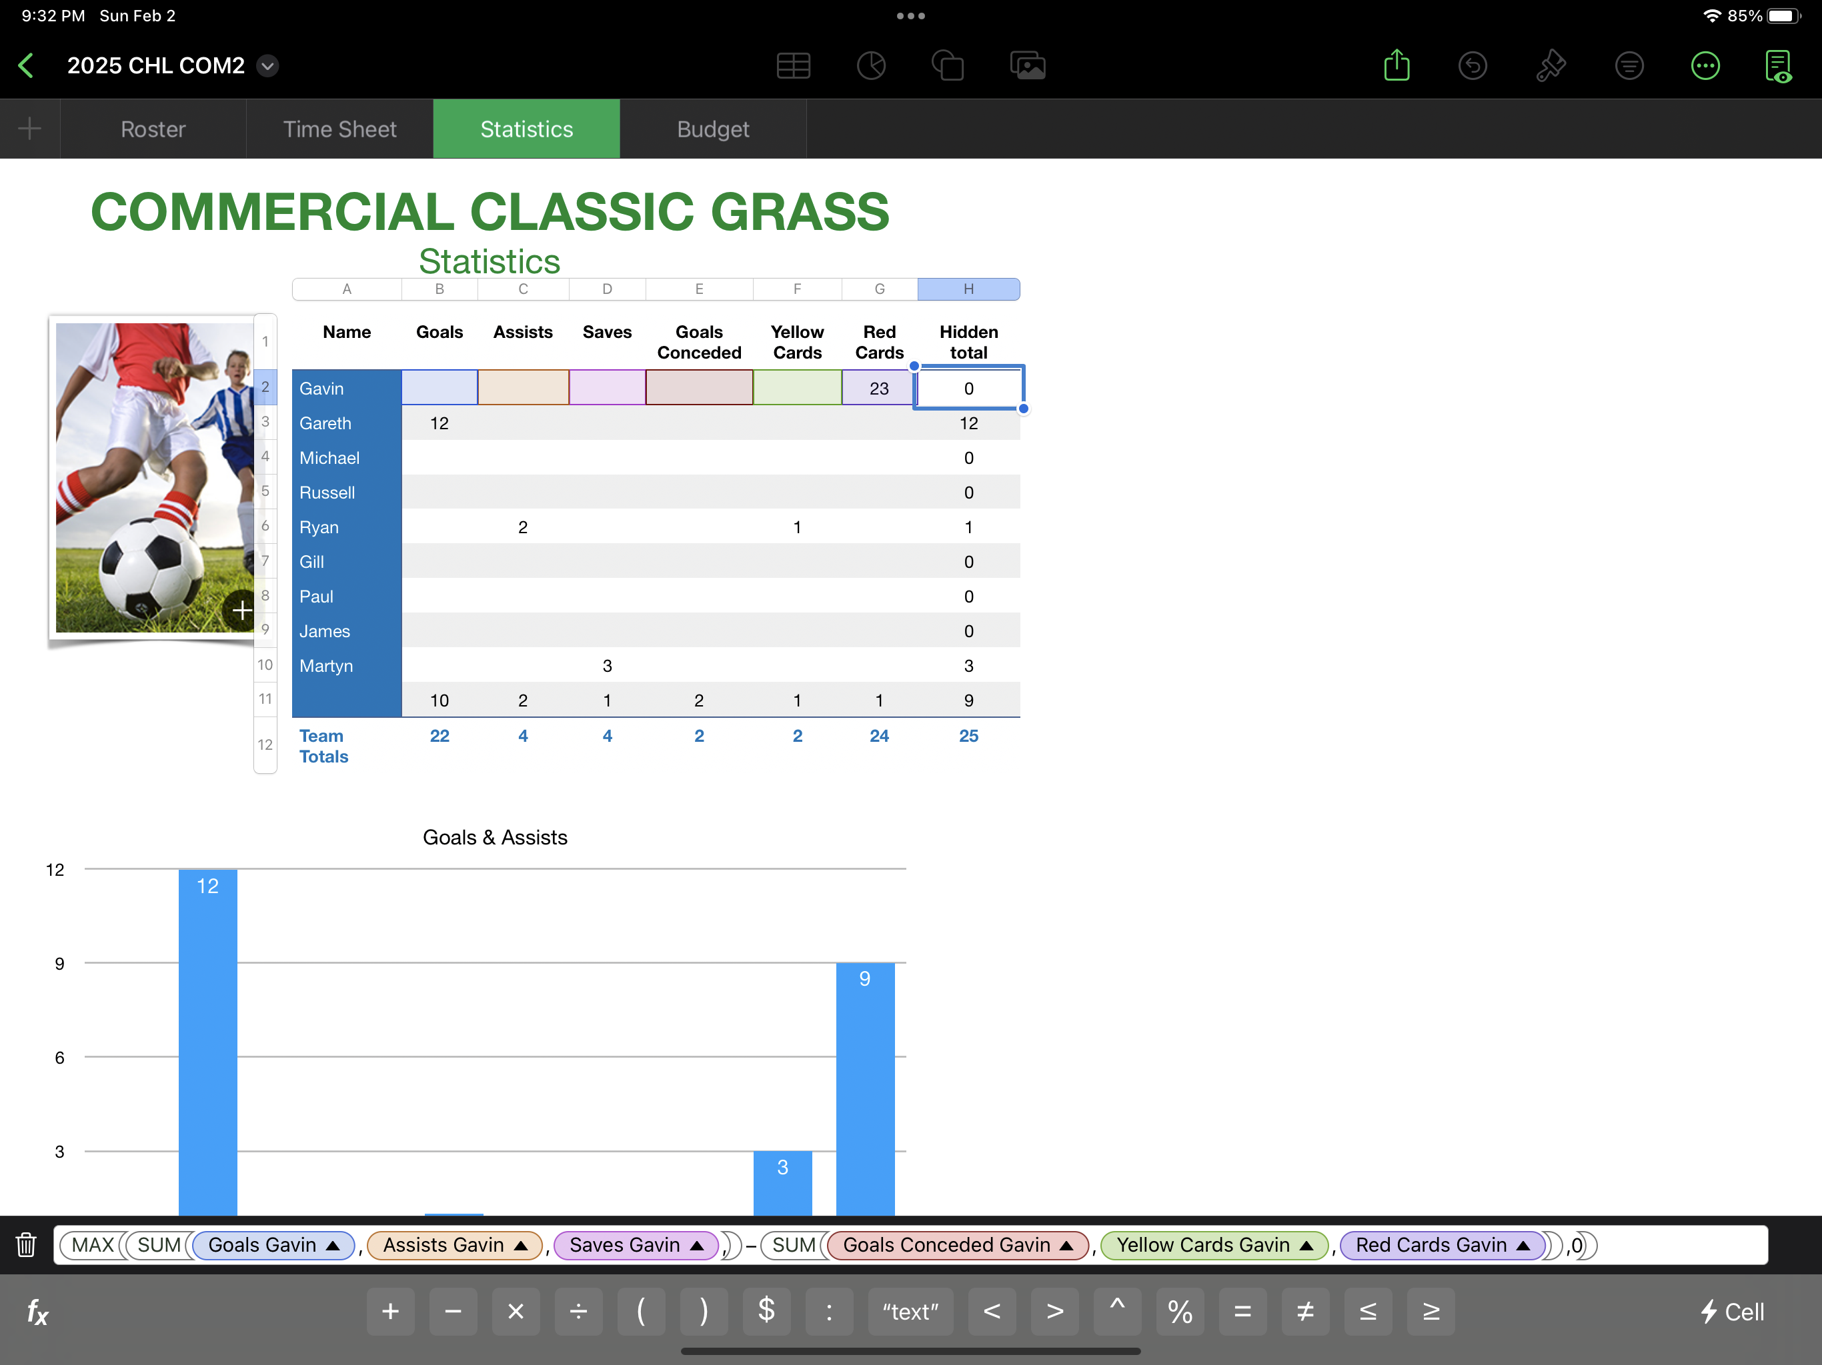Add a new sheet with the plus button
1822x1365 pixels.
tap(29, 129)
